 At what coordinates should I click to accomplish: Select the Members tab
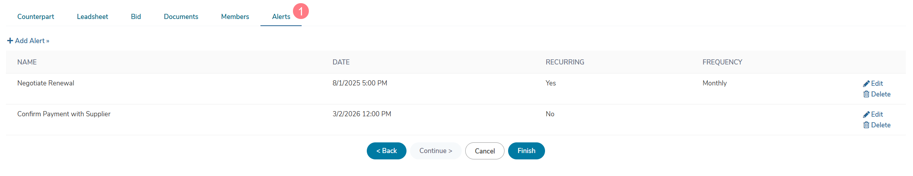[235, 17]
